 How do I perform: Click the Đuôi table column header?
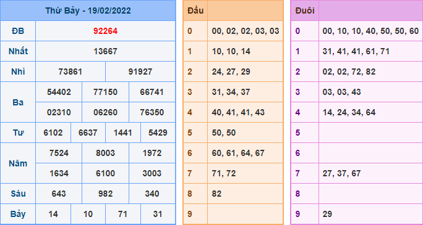[x=305, y=10]
